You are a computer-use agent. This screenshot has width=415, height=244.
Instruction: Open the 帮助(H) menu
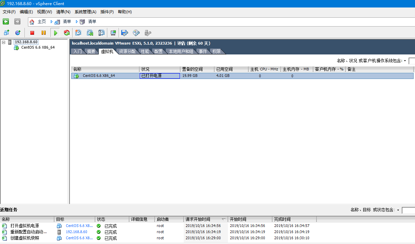point(125,12)
